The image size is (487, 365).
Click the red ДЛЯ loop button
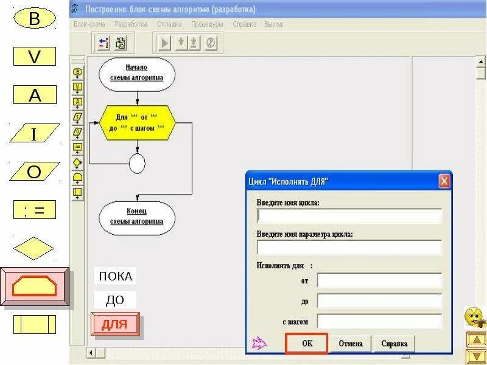(115, 324)
